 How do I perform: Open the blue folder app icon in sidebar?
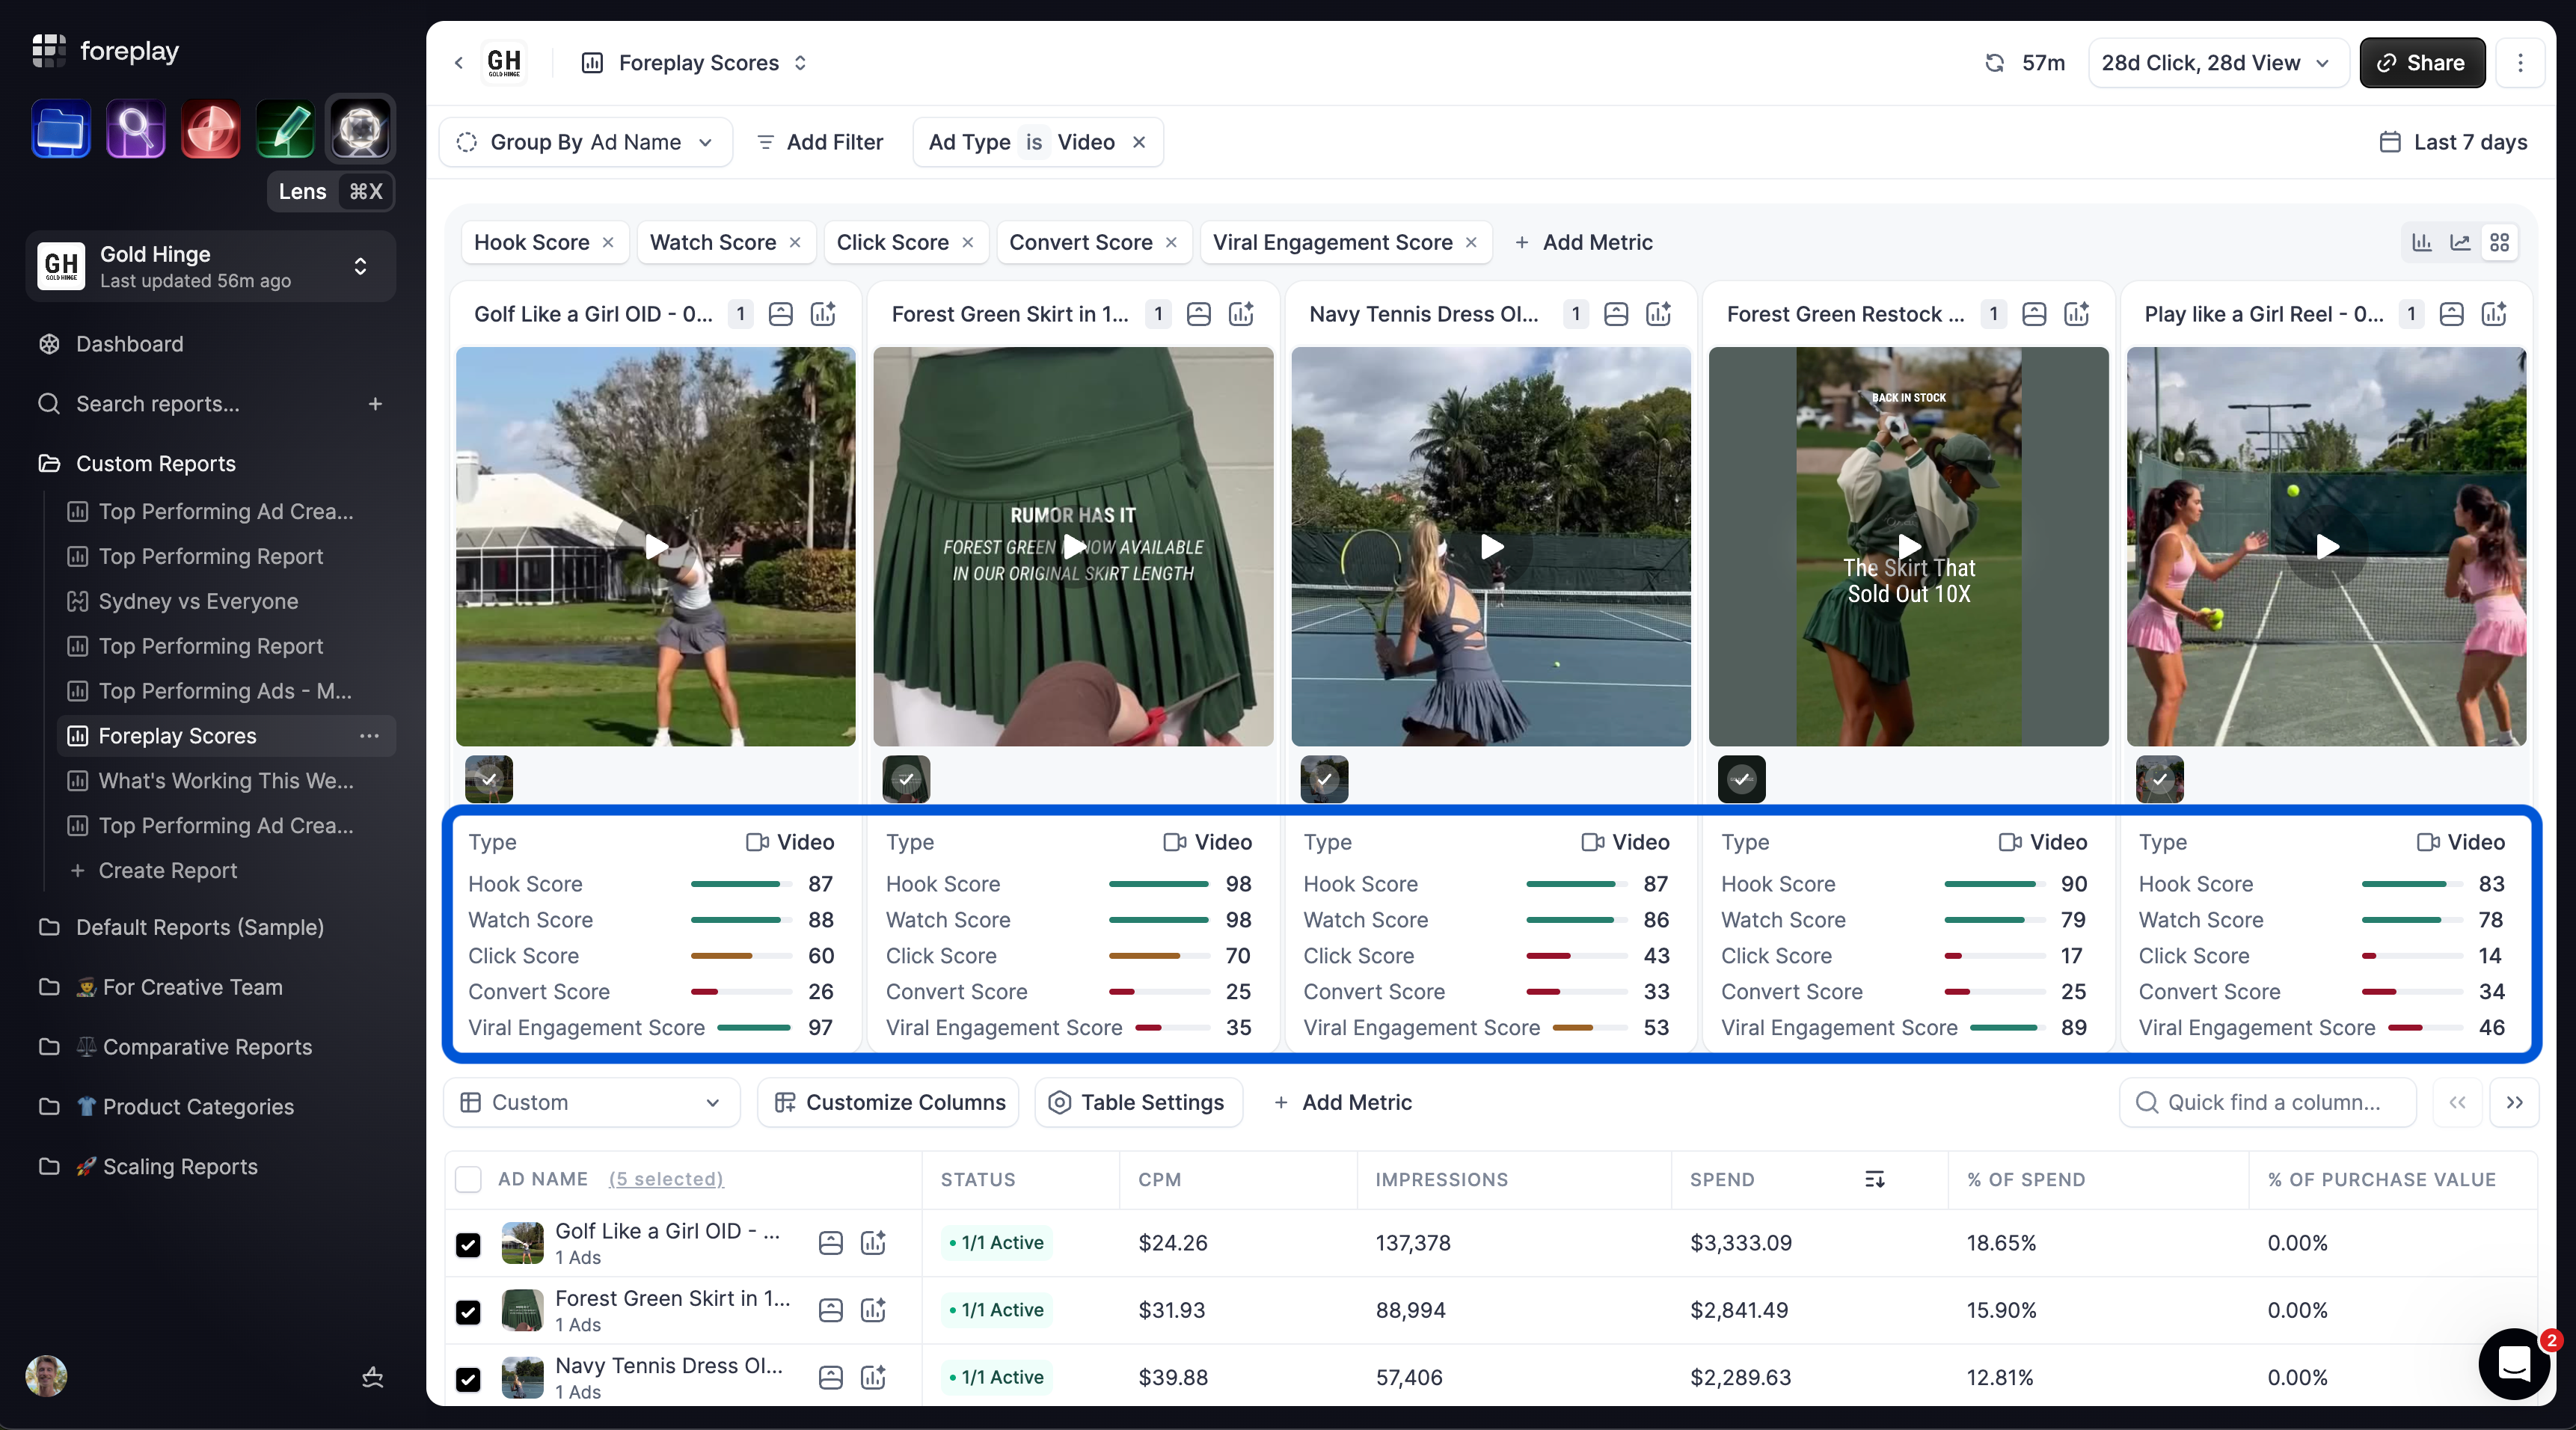pos(61,129)
